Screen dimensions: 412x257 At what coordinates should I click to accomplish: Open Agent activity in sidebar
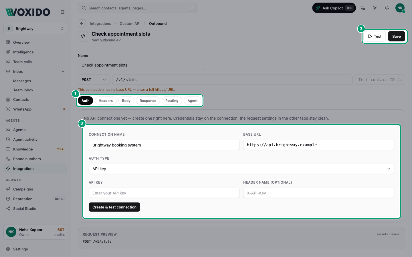coord(35,139)
